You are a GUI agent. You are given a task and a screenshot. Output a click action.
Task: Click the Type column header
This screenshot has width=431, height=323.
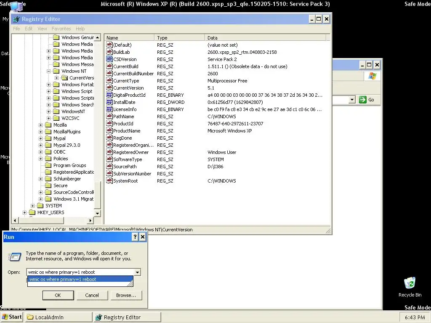(x=180, y=37)
